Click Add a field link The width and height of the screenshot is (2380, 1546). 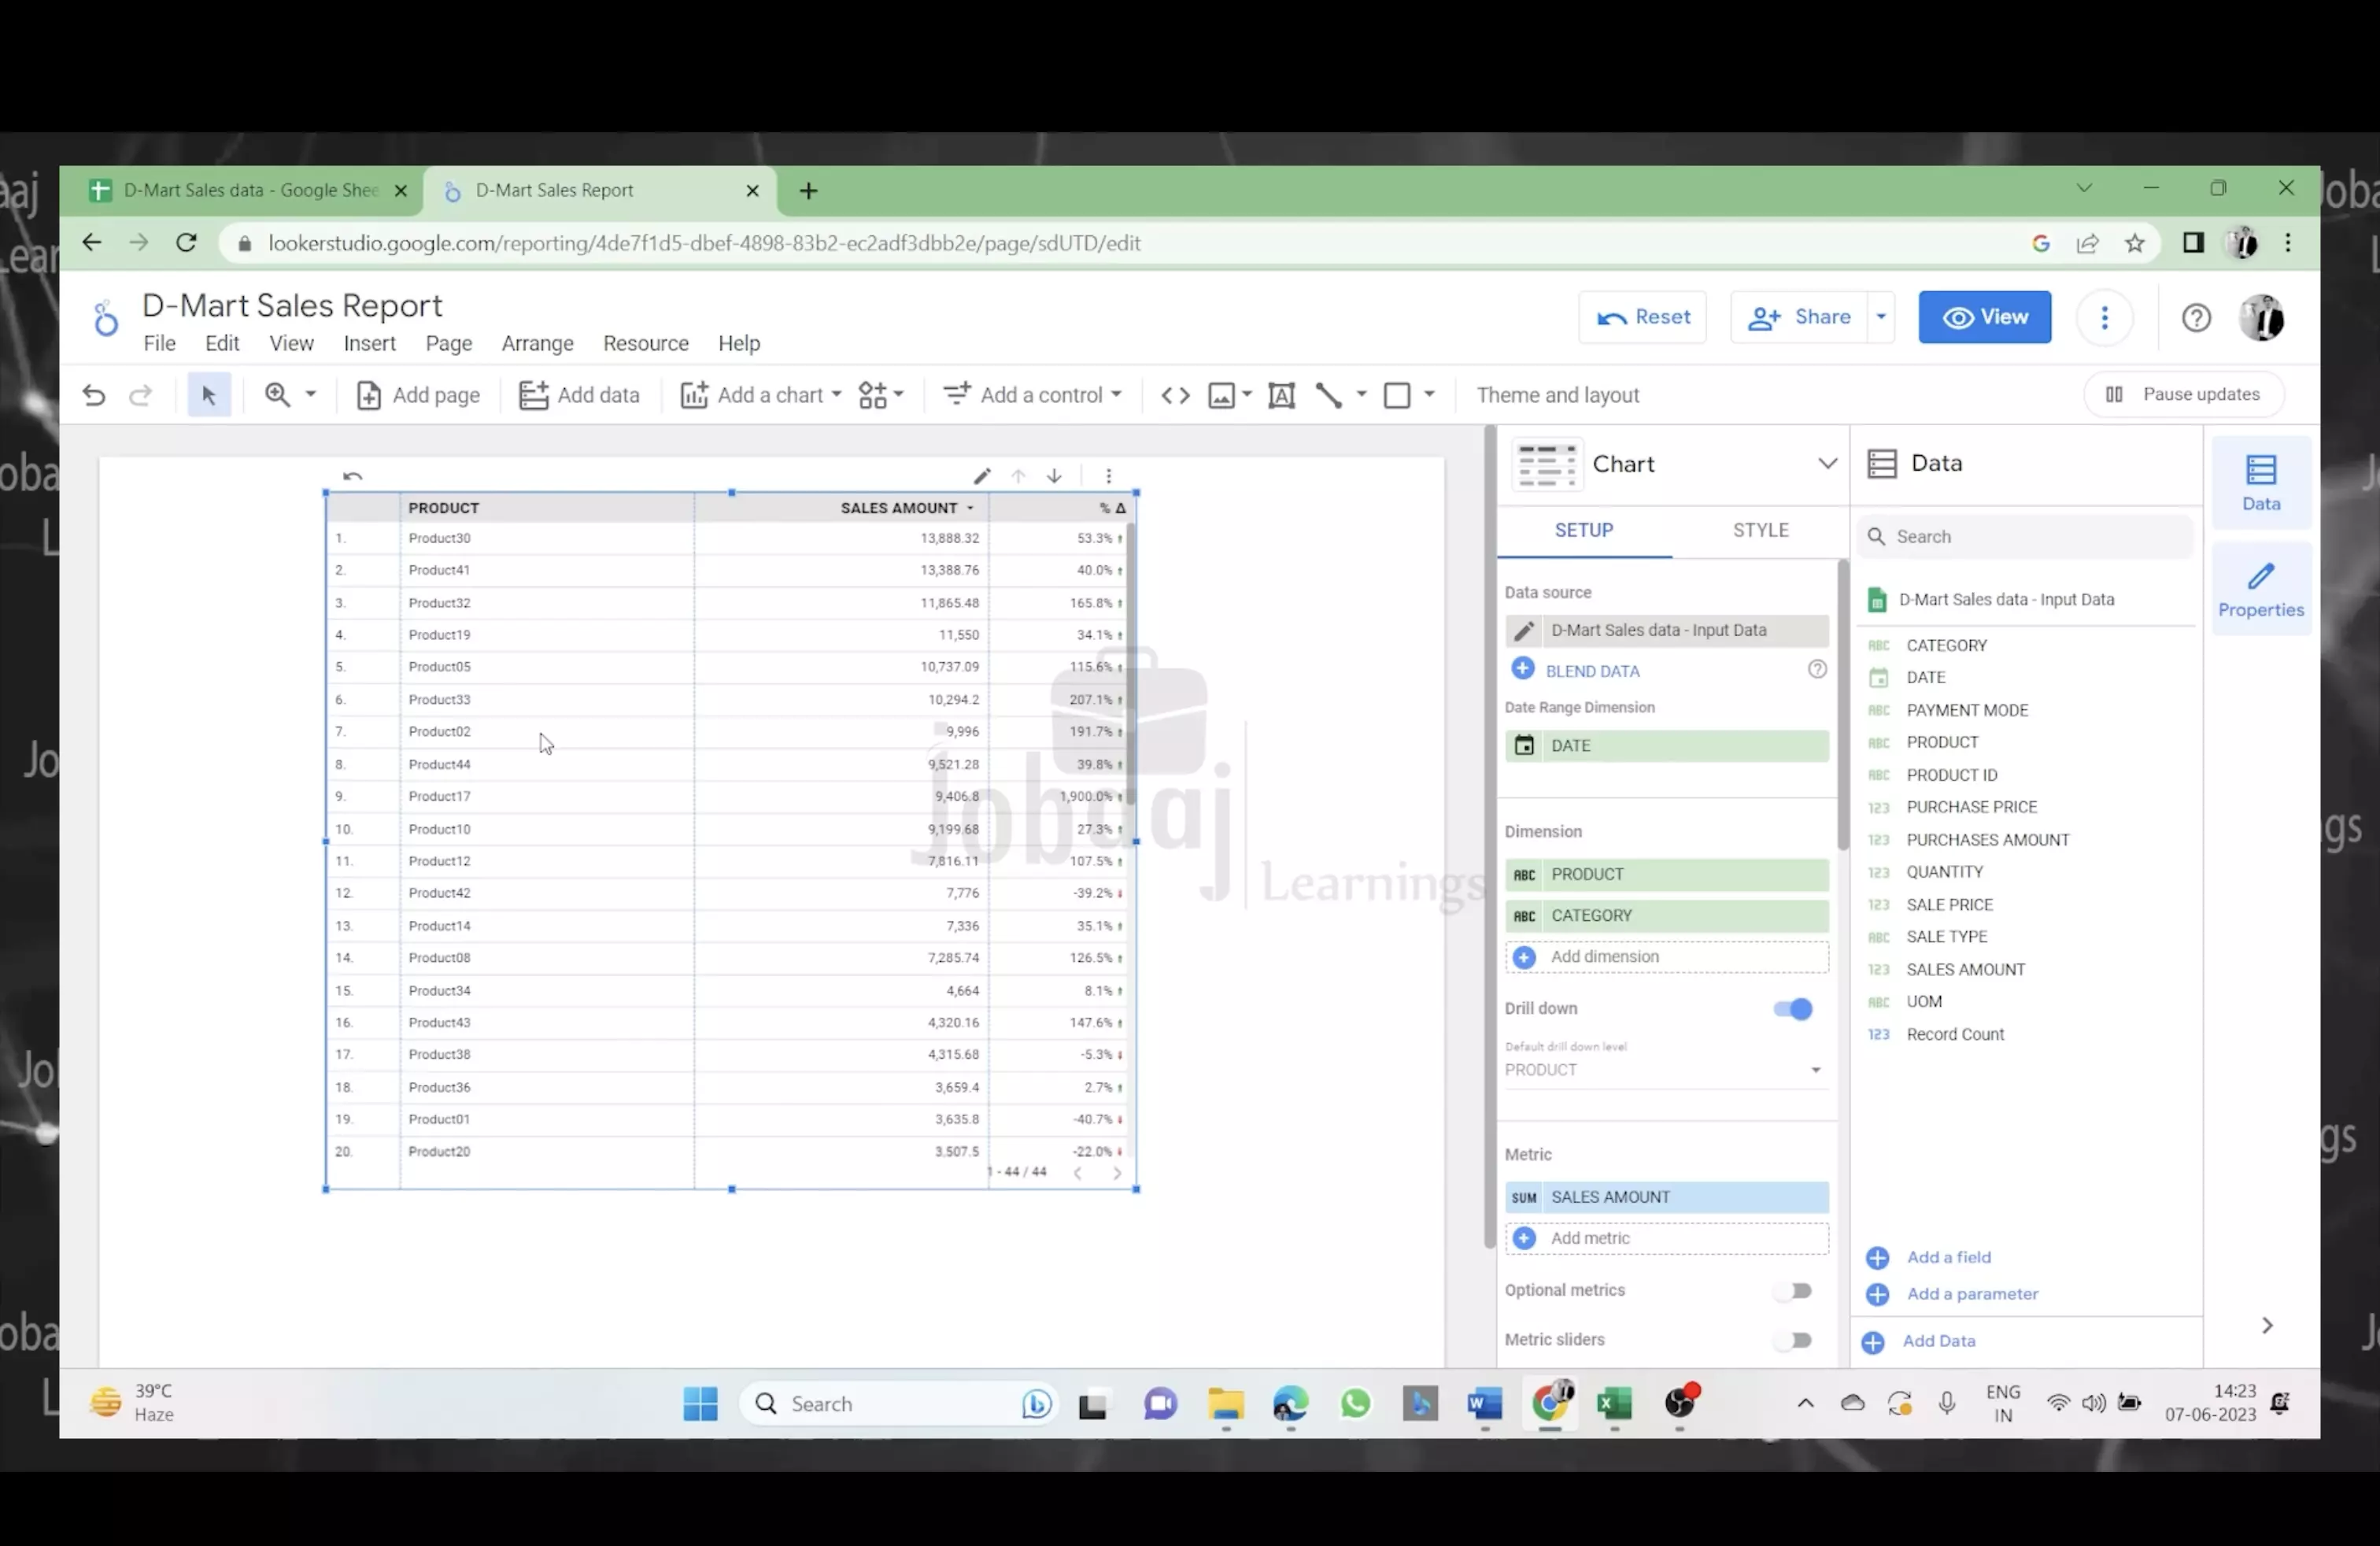[1948, 1257]
